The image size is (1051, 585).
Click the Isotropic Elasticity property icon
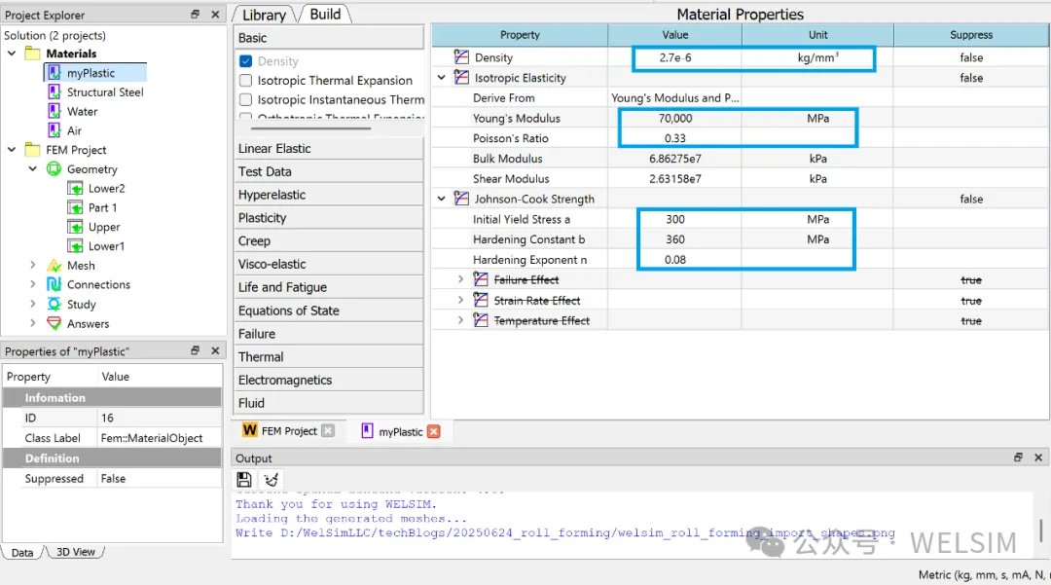[461, 77]
